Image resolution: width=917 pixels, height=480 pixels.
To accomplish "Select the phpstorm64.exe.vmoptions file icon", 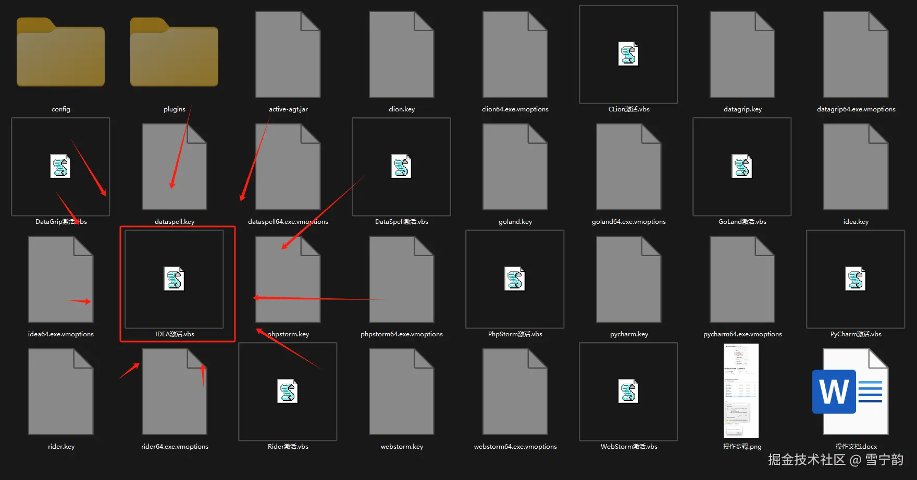I will coord(402,279).
